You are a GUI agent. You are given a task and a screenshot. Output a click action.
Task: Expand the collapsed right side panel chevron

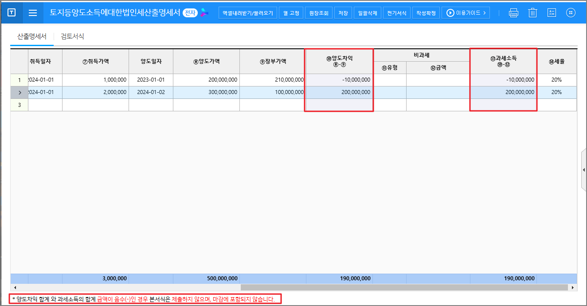point(584,169)
